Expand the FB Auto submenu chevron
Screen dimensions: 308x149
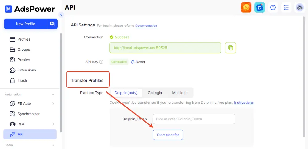pos(53,103)
